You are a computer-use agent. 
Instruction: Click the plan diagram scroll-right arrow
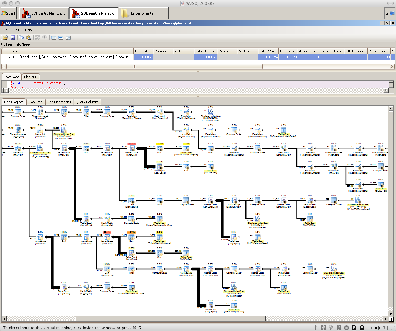[x=386, y=319]
